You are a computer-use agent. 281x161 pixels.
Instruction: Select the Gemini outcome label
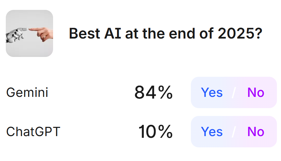pyautogui.click(x=27, y=92)
